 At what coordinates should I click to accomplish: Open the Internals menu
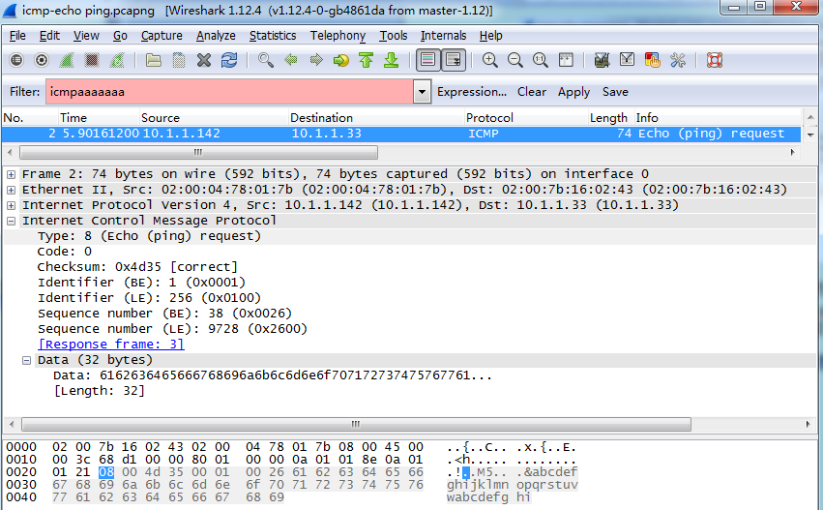(x=443, y=36)
